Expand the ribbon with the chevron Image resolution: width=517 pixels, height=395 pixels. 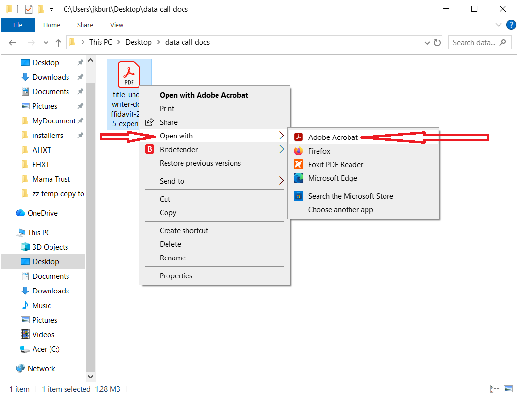point(499,25)
